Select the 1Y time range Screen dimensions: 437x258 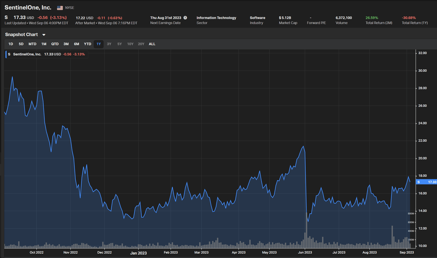(x=99, y=44)
